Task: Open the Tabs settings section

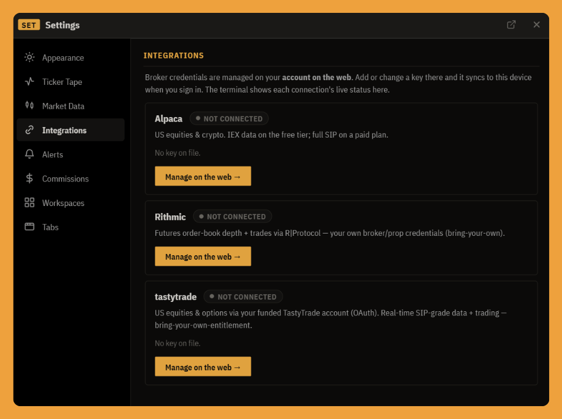Action: point(70,227)
